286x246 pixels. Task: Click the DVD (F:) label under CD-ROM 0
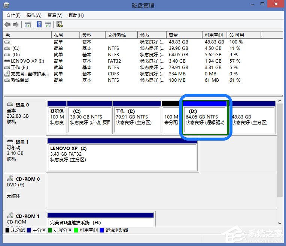(15, 185)
